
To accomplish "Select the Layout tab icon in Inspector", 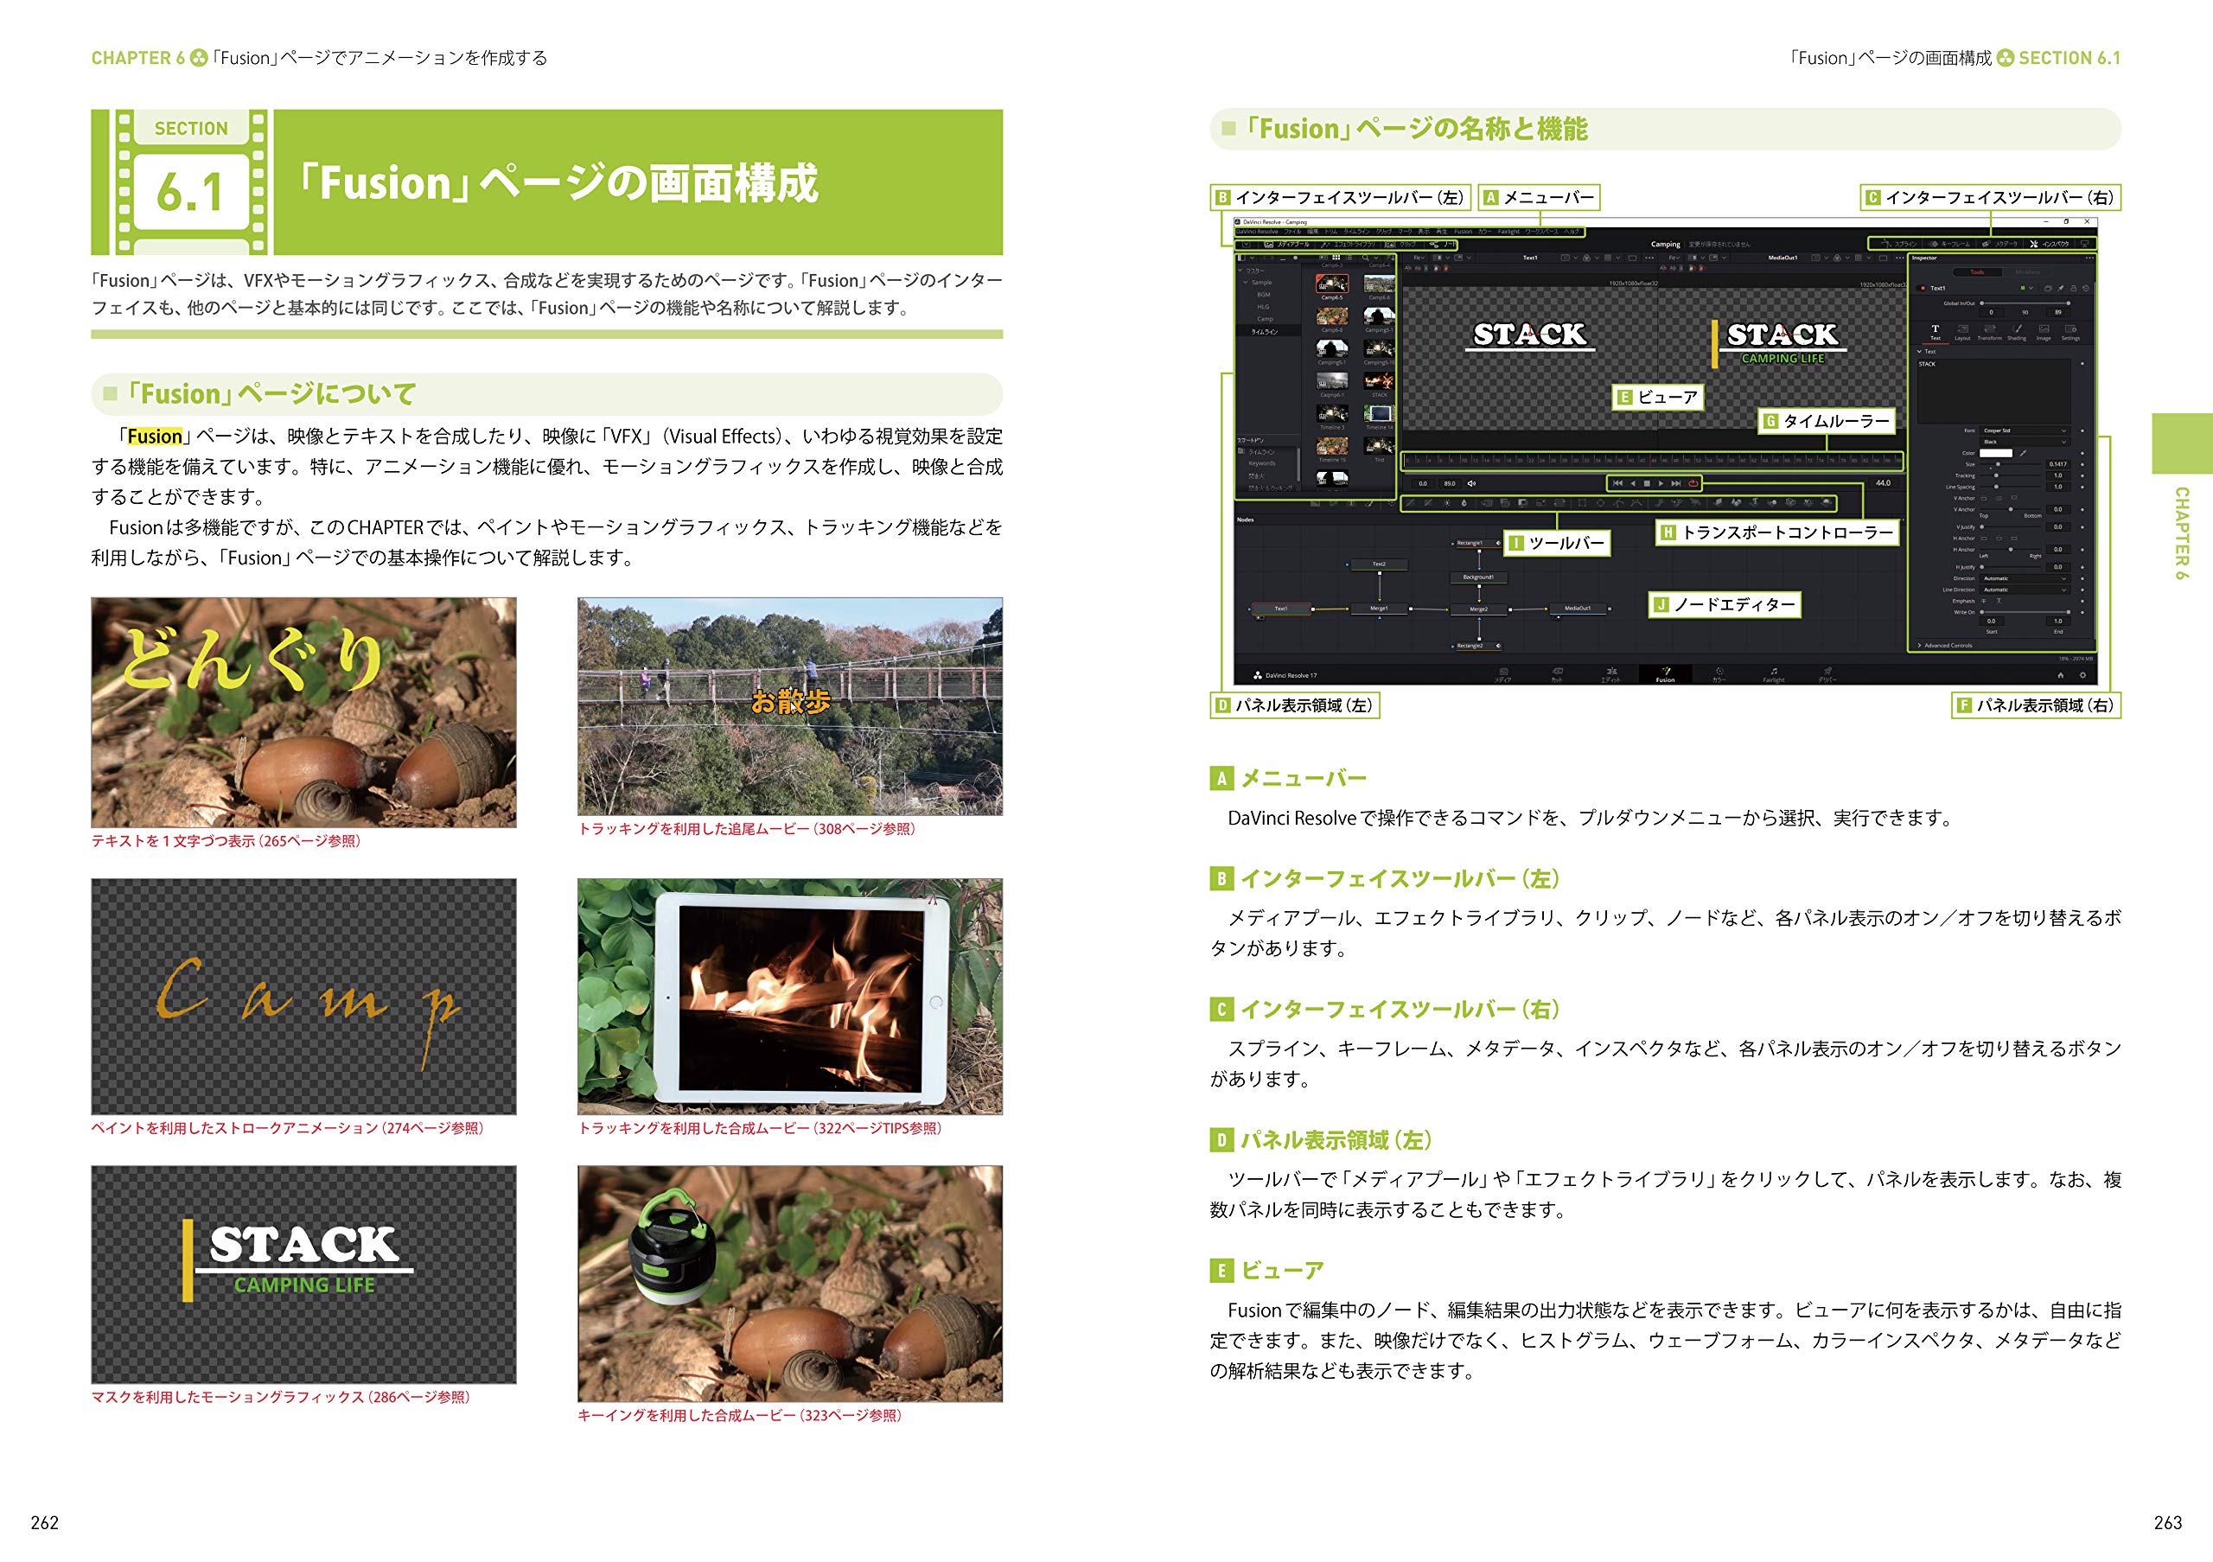I will [1962, 331].
